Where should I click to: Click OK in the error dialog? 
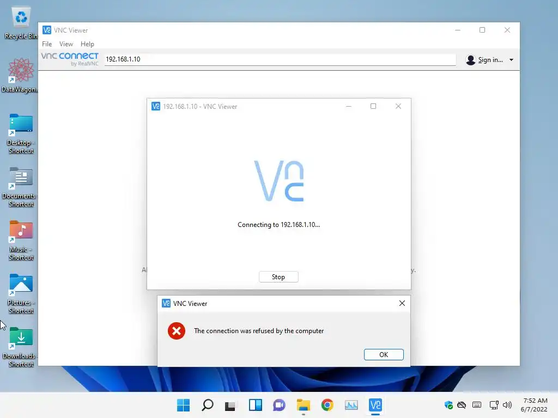(384, 354)
